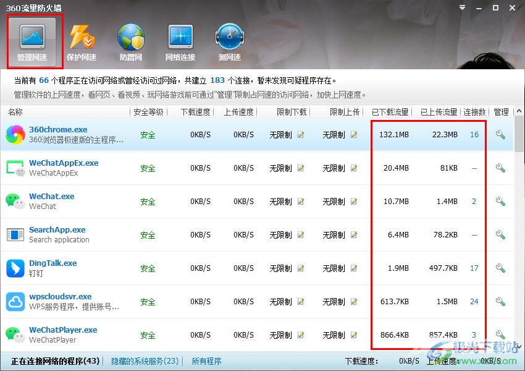Click the SearchApp.exe window icon
Image resolution: width=525 pixels, height=371 pixels.
[15, 234]
